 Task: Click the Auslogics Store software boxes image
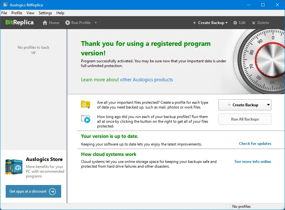(14, 167)
